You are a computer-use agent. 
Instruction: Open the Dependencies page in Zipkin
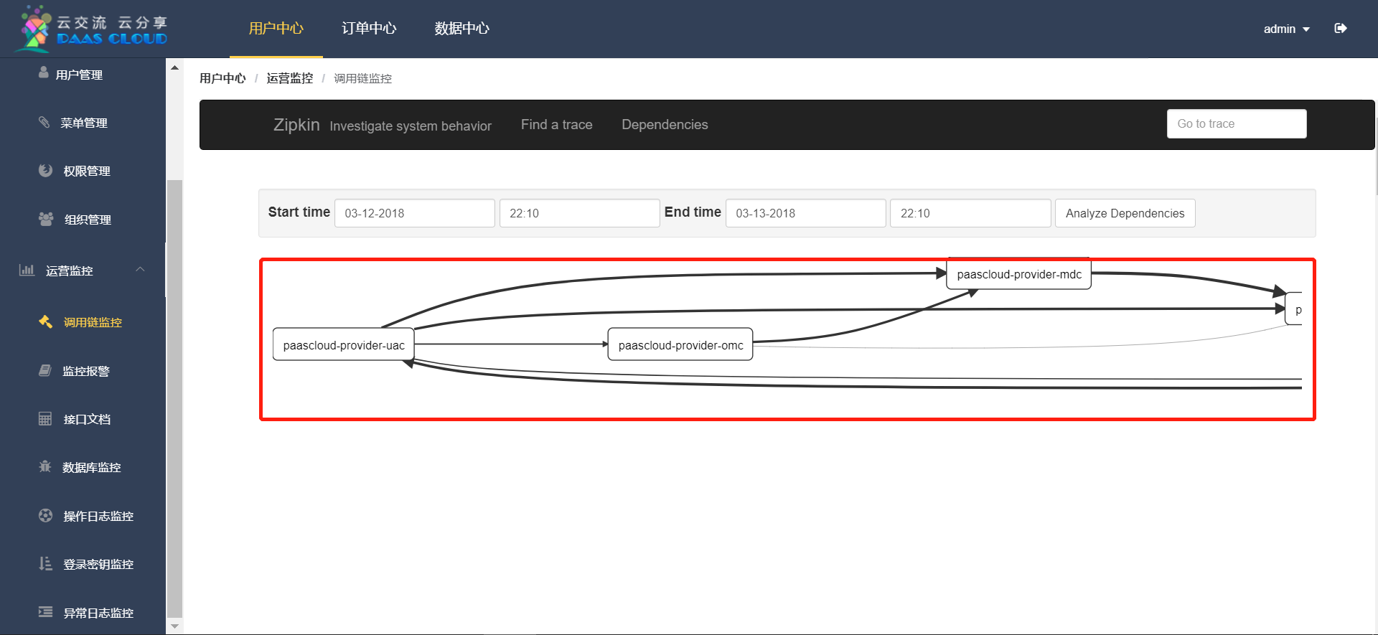pyautogui.click(x=665, y=125)
